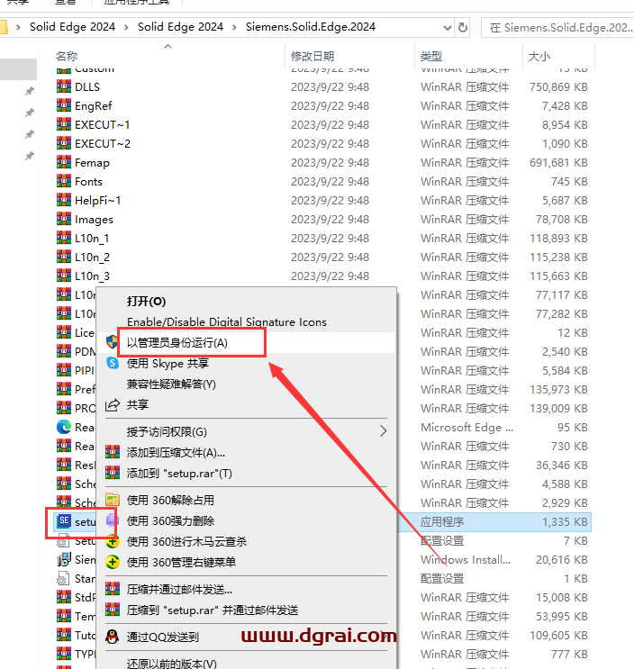Viewport: 634px width, 669px height.
Task: Click the search box 在 Siemens.Solid.Edge.202..
Action: click(x=557, y=28)
